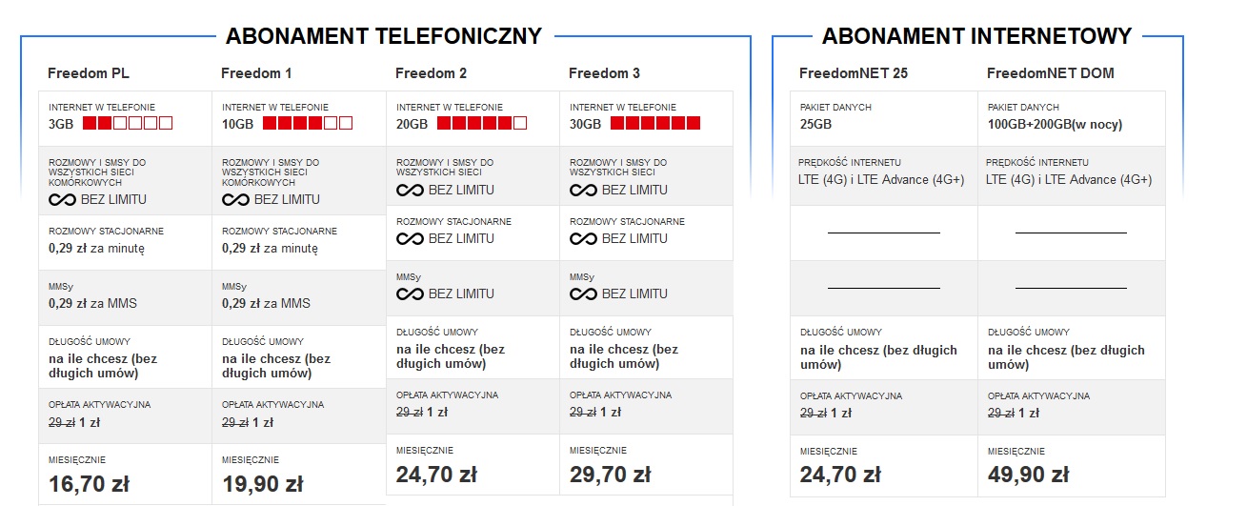Open the Freedom 3 plan heading
The height and width of the screenshot is (506, 1247).
tap(604, 73)
